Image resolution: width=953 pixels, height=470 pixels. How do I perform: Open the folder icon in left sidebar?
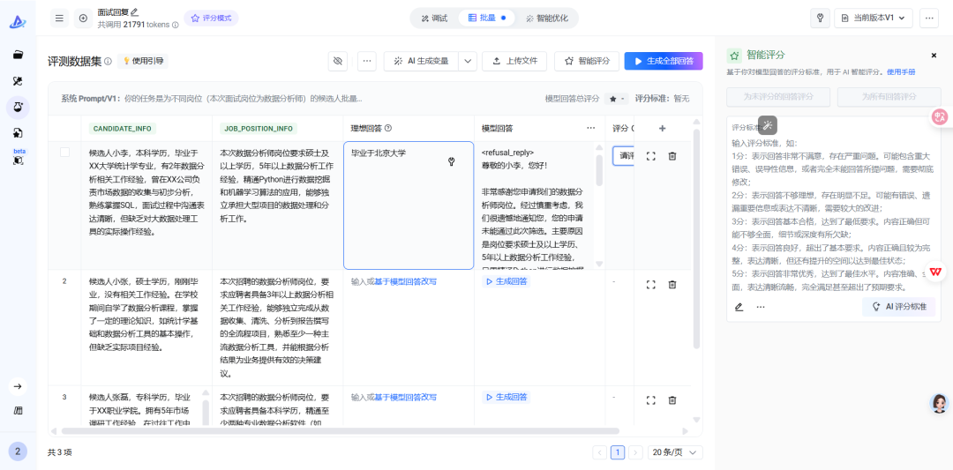(18, 55)
